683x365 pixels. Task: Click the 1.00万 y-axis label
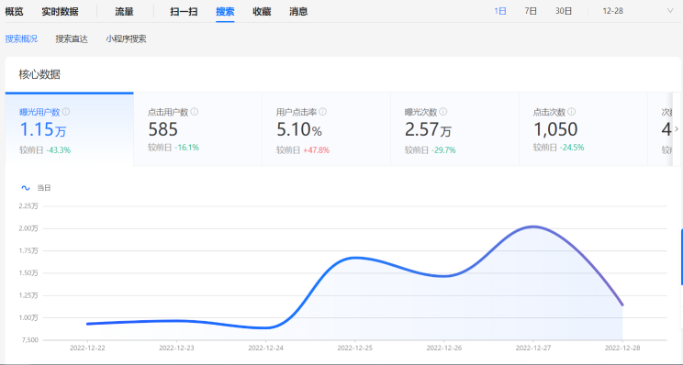[x=28, y=318]
